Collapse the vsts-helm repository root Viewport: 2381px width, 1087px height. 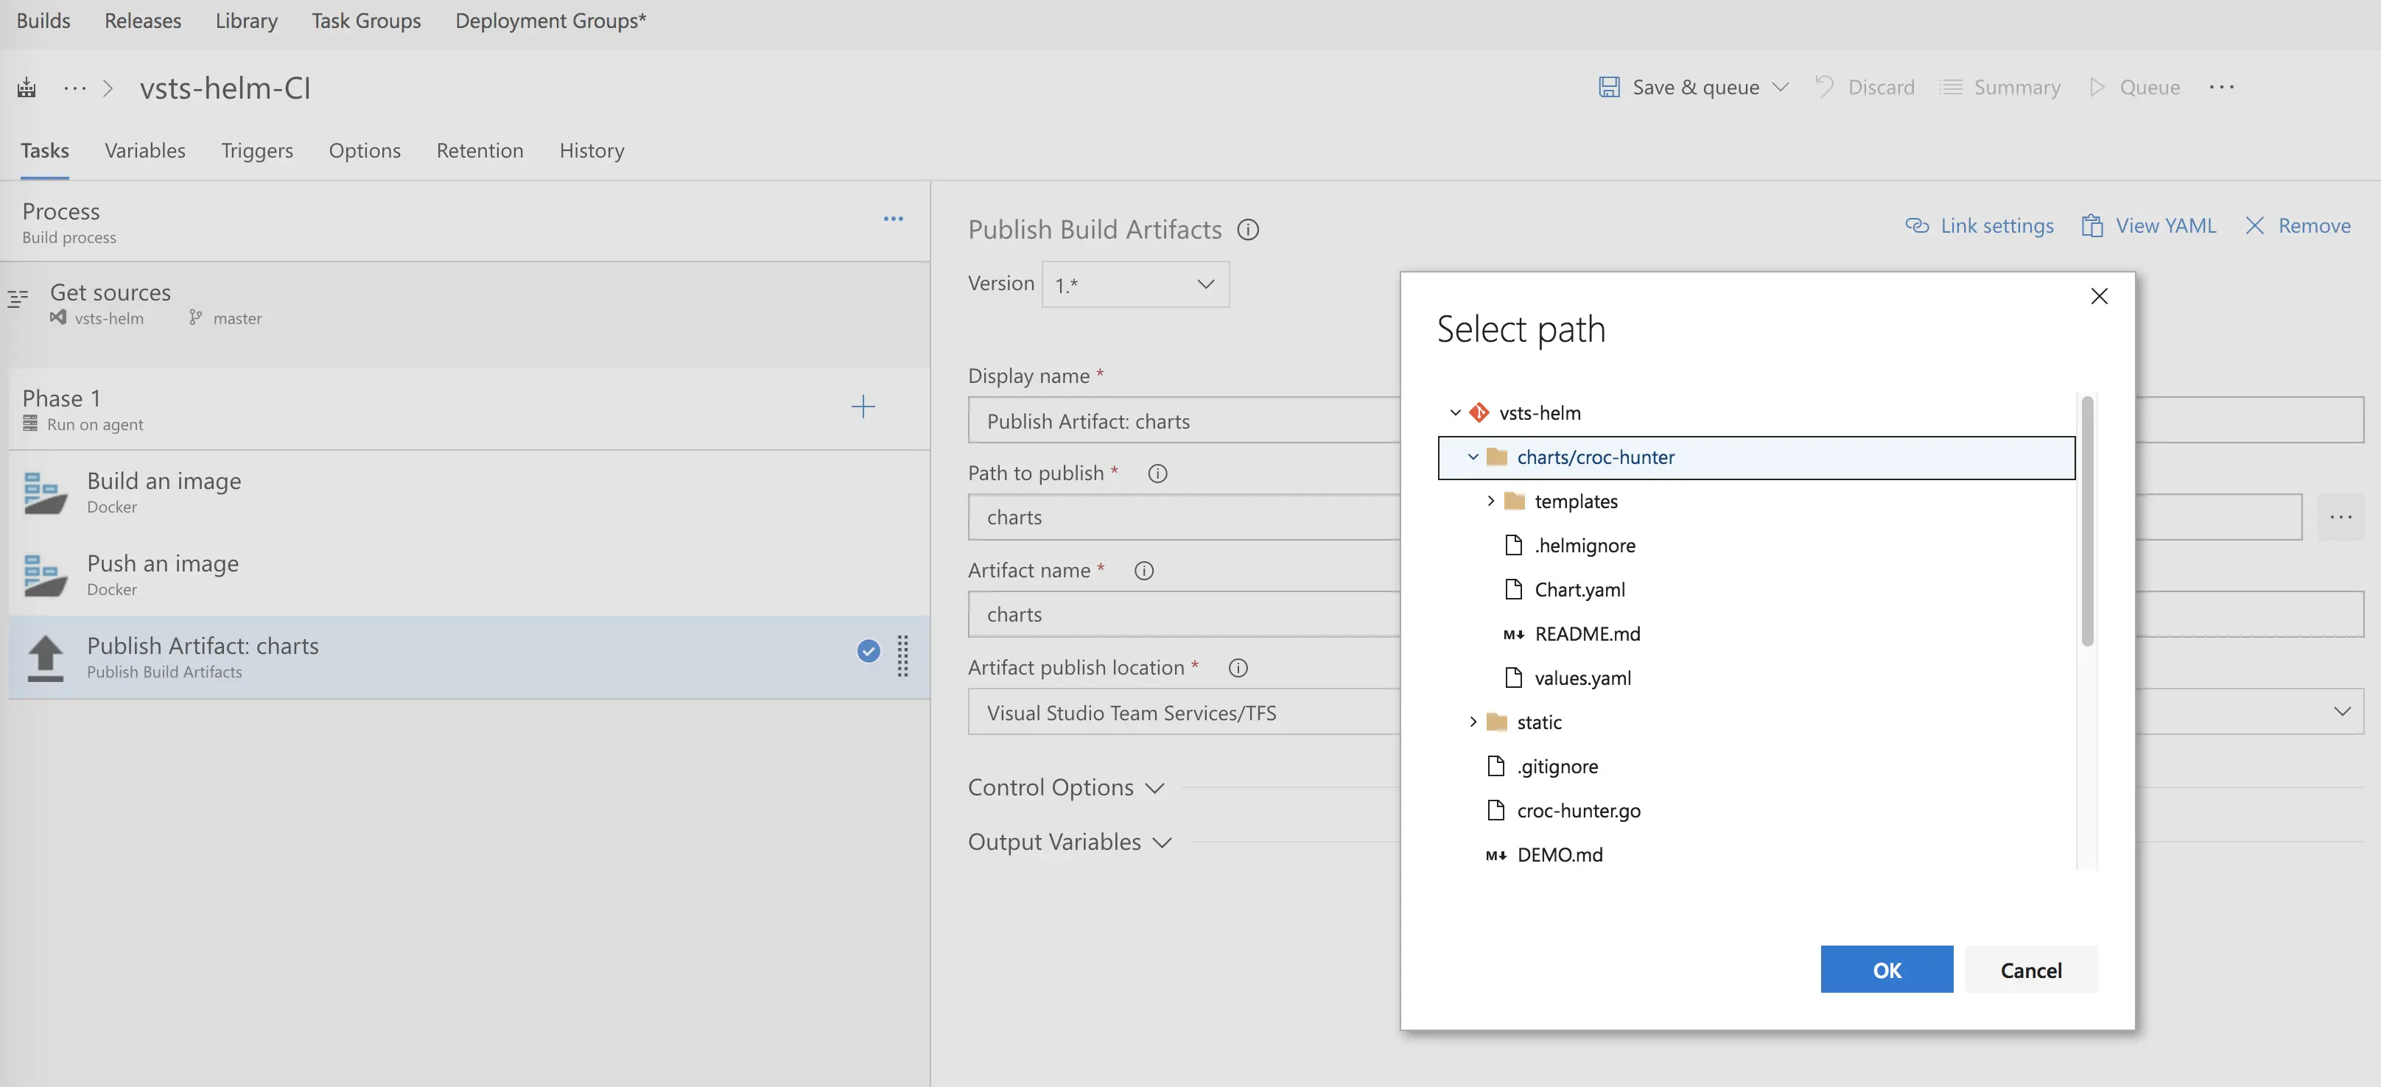[1455, 412]
